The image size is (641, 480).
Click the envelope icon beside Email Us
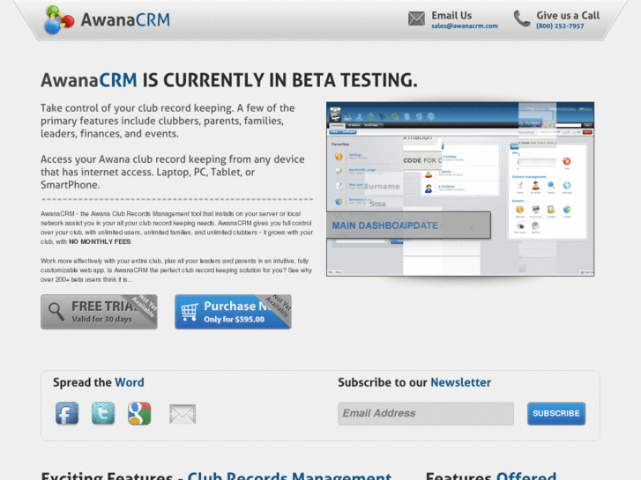(416, 18)
